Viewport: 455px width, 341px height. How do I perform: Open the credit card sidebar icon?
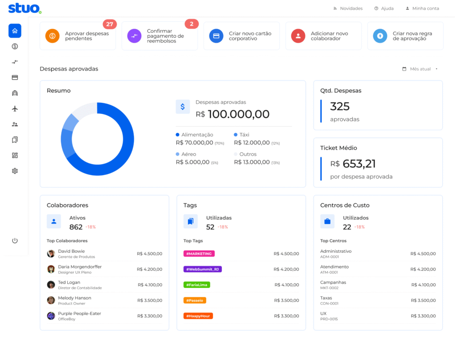[x=15, y=78]
